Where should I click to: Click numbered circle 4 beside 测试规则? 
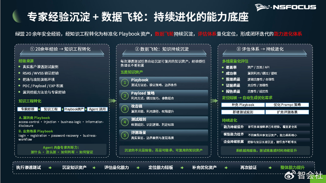[x=125, y=122]
